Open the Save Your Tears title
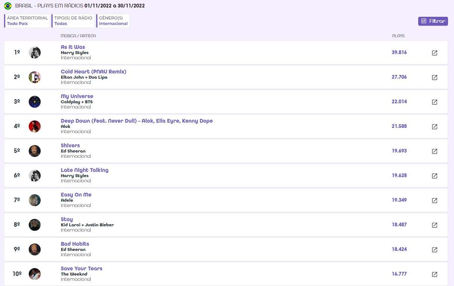 [81, 268]
